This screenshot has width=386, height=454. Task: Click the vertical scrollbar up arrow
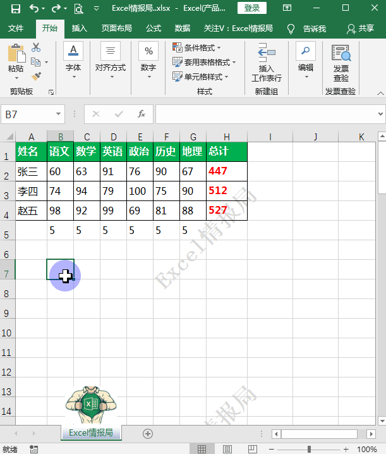pos(382,136)
